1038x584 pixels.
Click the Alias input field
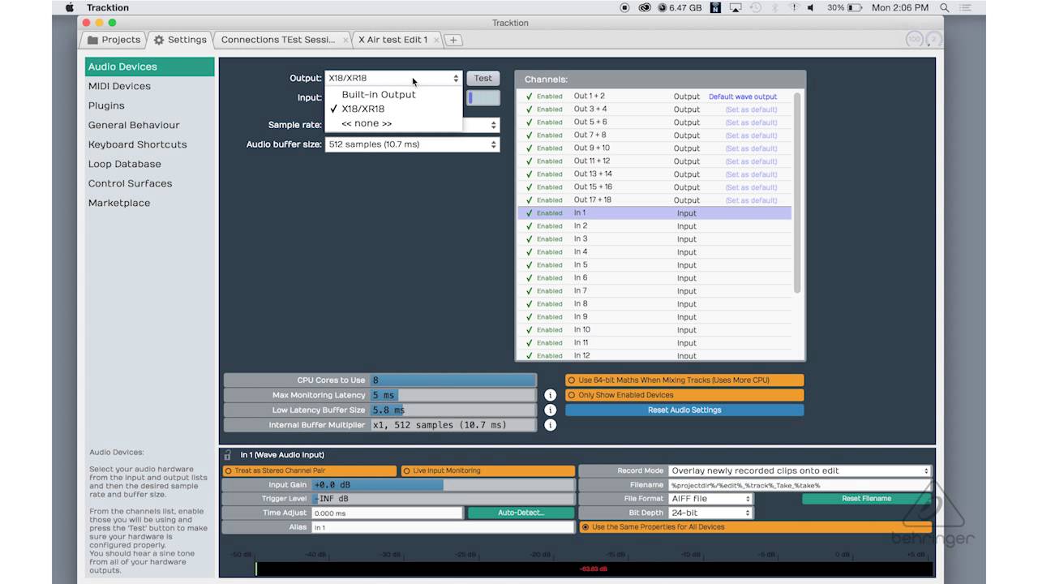point(443,527)
